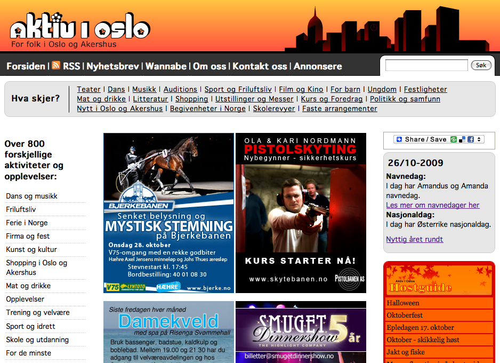Click the green share icon in widget

pyautogui.click(x=454, y=139)
